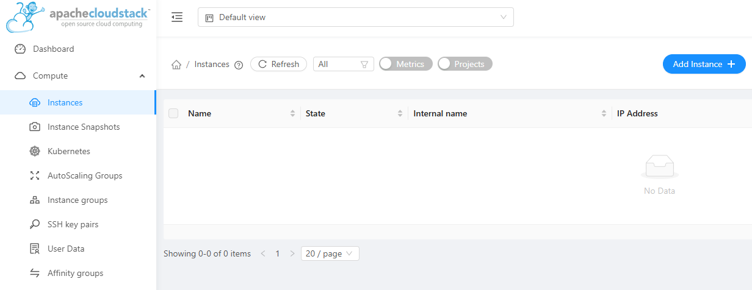Open the Default view dropdown
The width and height of the screenshot is (752, 290).
pos(355,17)
